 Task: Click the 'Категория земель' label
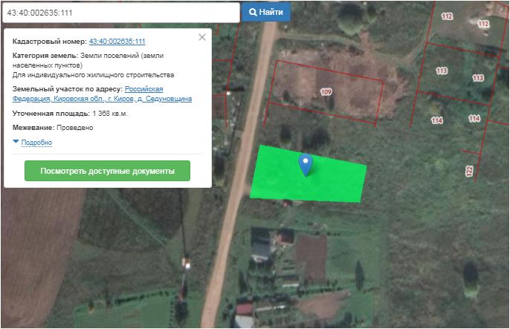[45, 56]
